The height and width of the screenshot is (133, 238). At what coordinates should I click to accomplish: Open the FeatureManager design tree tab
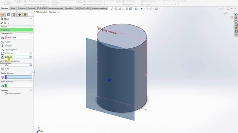[x=3, y=15]
